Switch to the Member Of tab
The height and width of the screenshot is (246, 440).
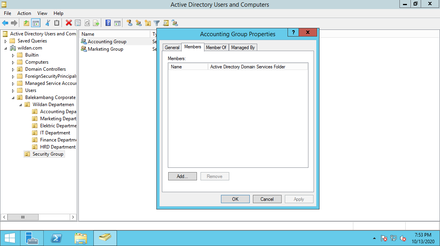(216, 47)
